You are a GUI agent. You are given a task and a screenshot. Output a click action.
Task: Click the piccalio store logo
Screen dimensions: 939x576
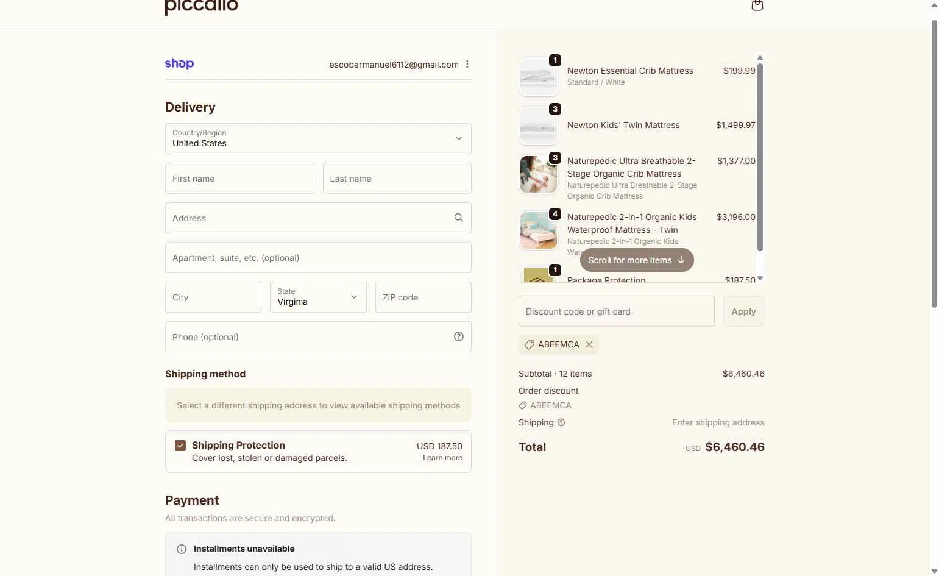[201, 7]
